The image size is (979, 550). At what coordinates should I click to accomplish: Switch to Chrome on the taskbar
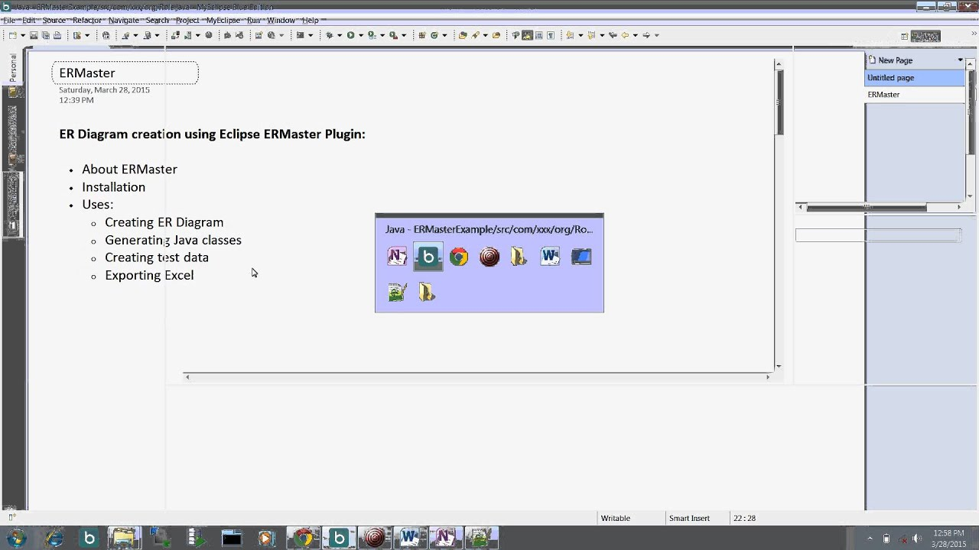point(304,538)
